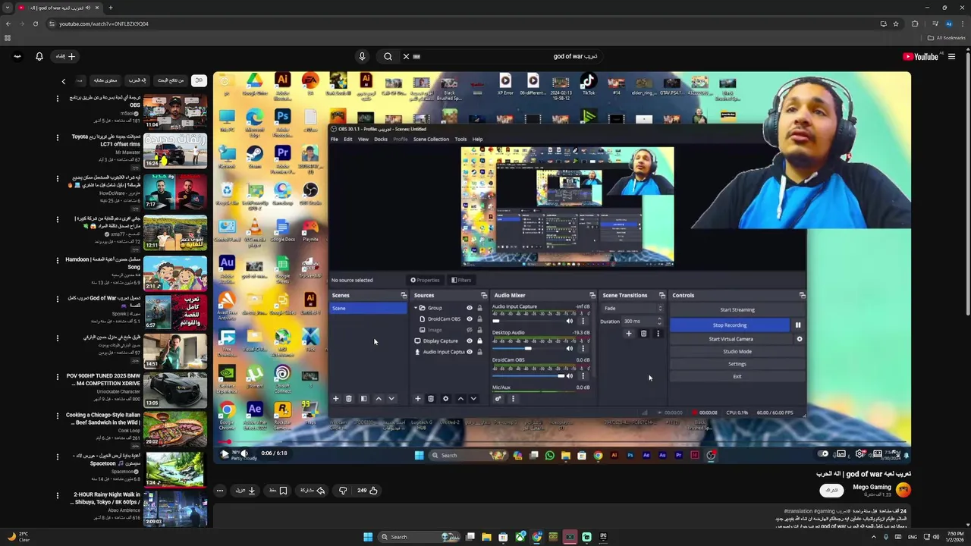Open the Mego Gaming channel link
971x546 pixels.
[x=872, y=487]
